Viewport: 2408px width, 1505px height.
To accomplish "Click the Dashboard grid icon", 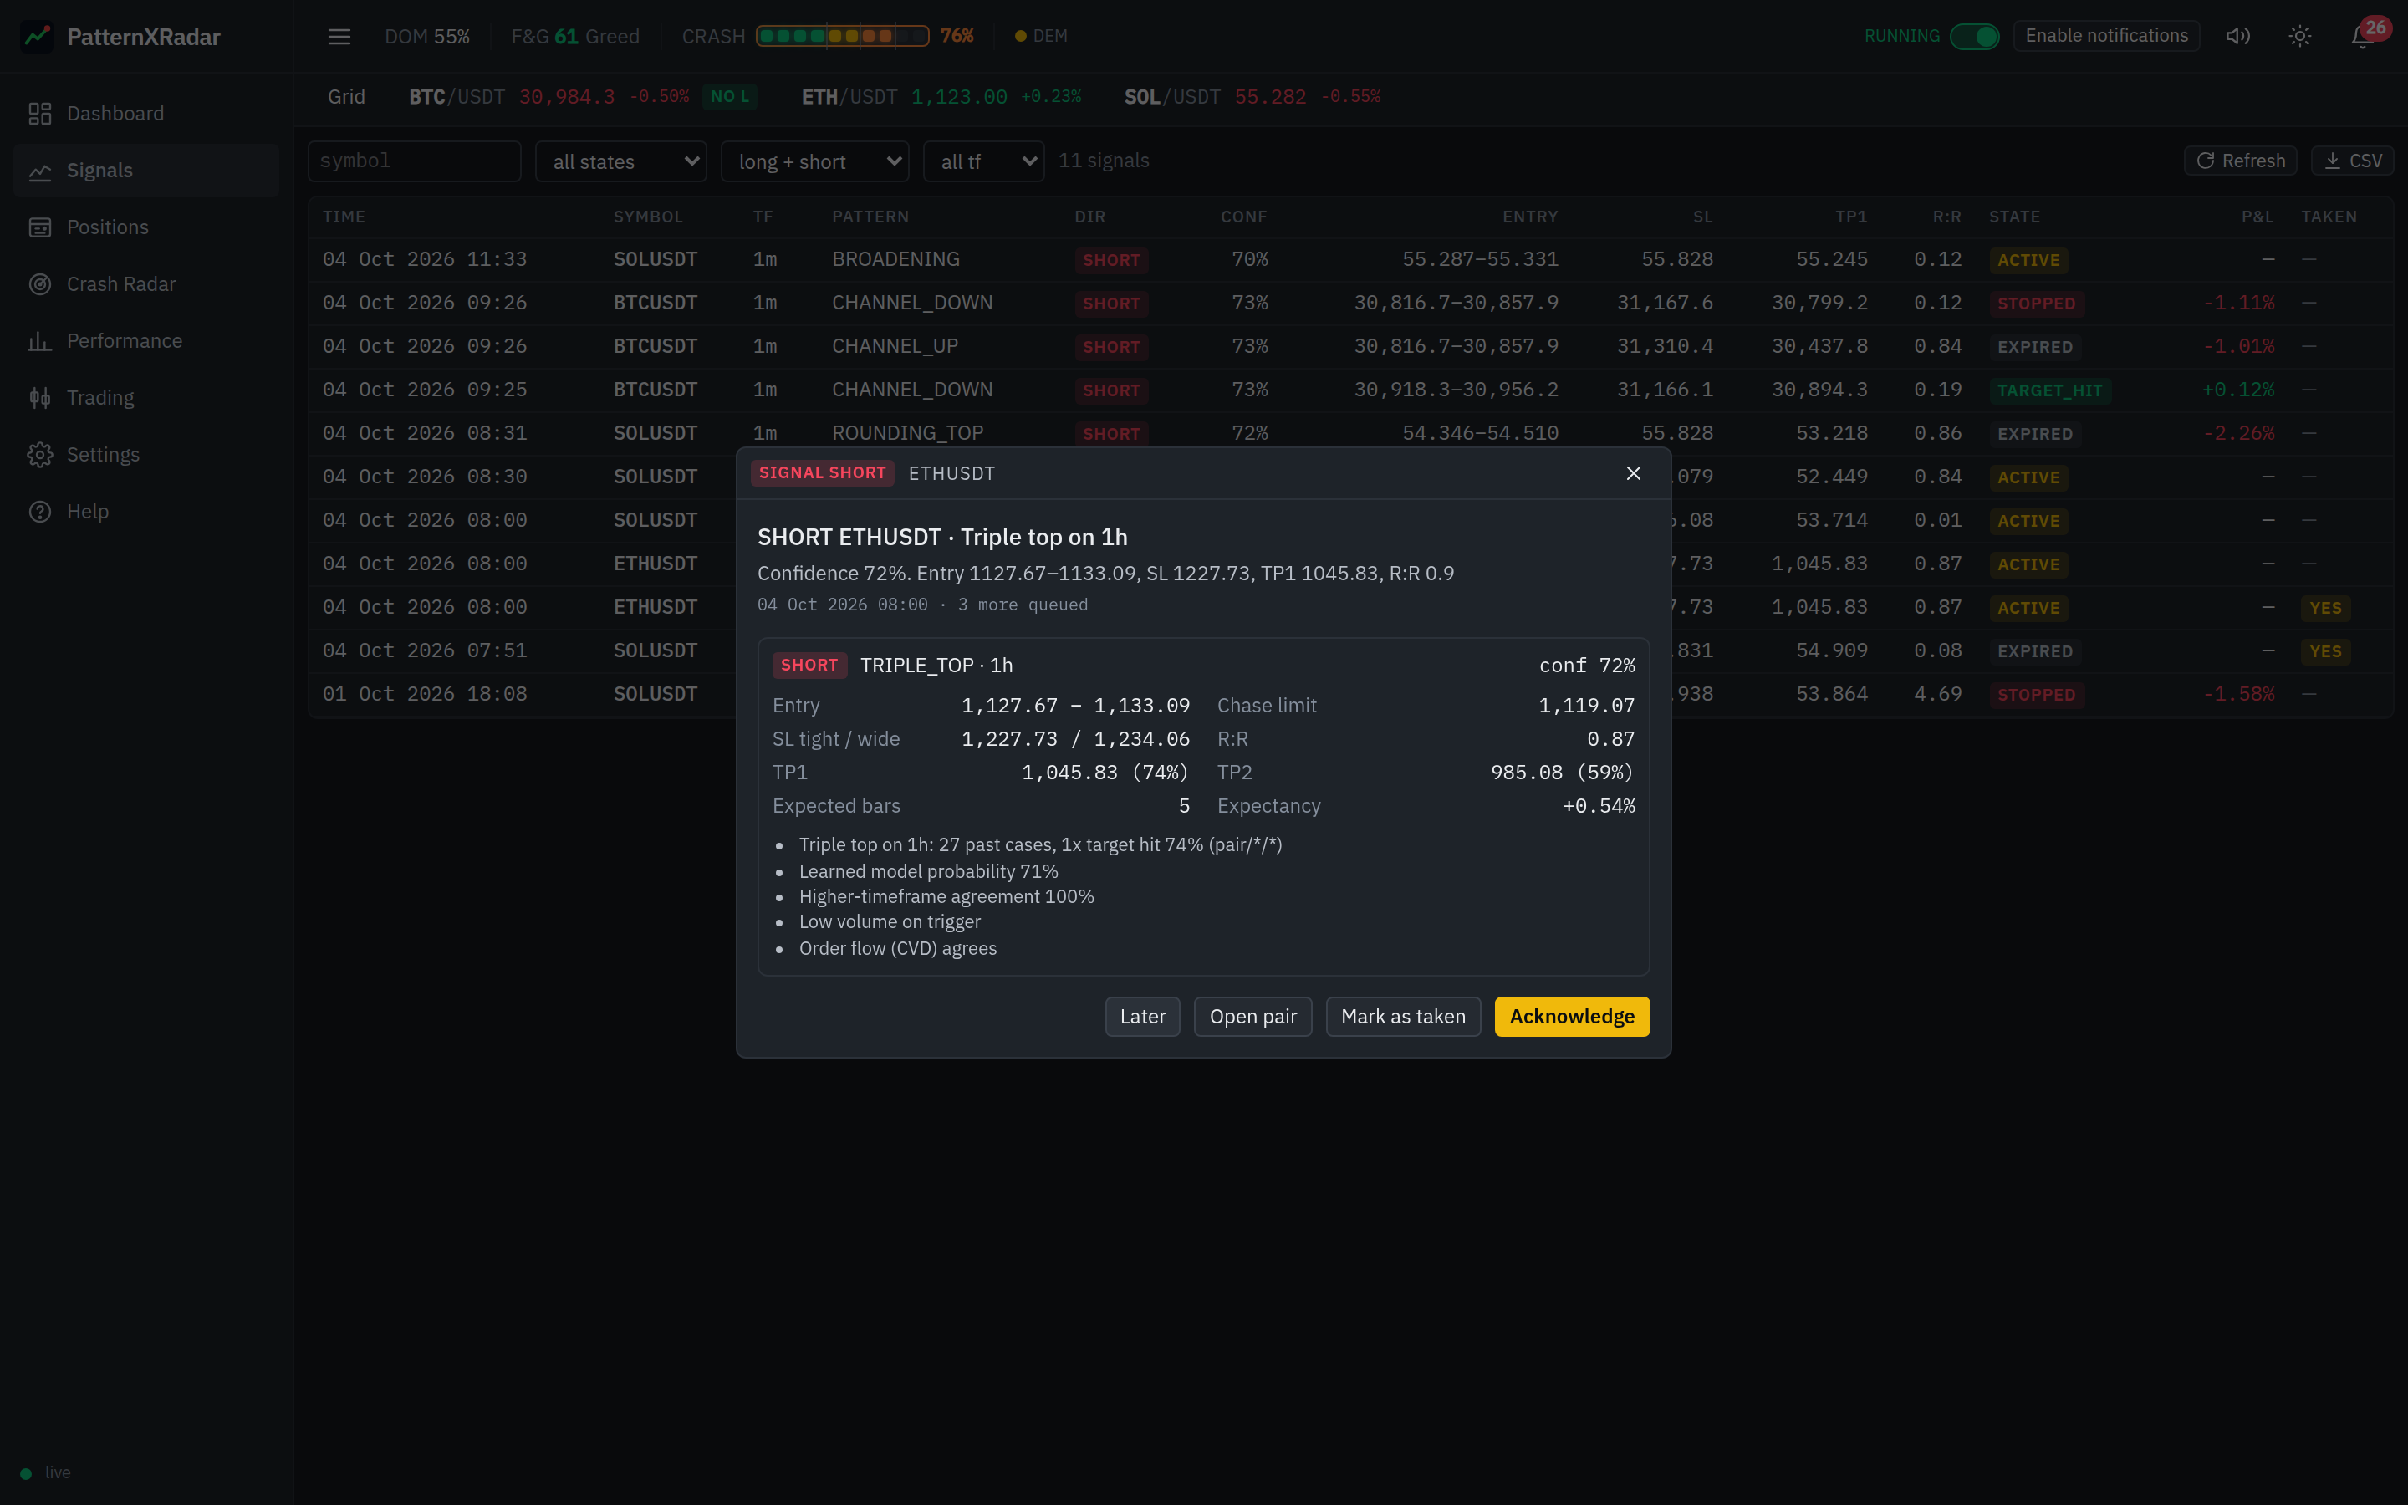I will click(x=40, y=114).
